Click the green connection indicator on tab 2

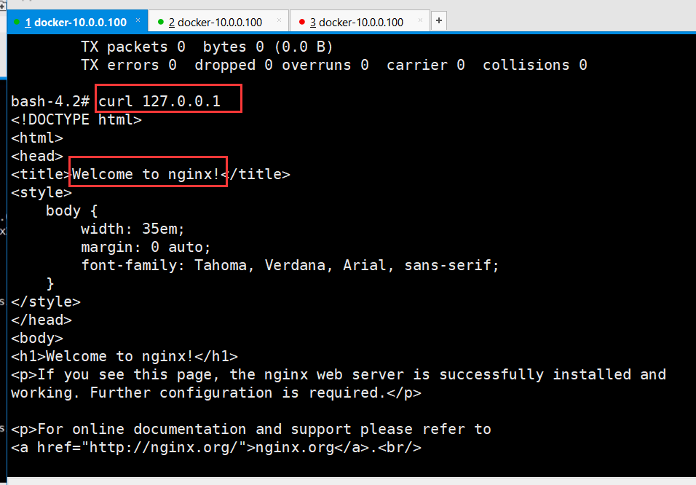[x=159, y=22]
